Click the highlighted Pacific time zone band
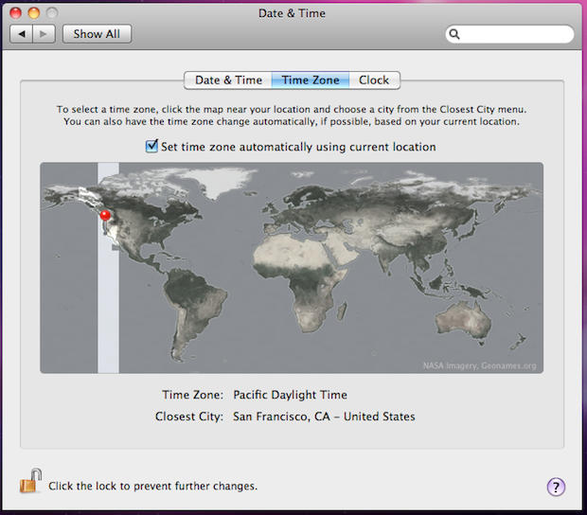 (x=108, y=268)
